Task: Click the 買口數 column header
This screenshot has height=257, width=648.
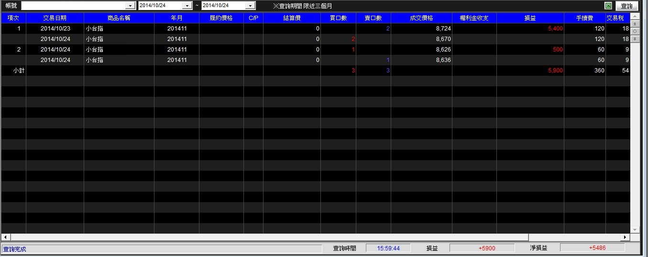Action: tap(338, 18)
